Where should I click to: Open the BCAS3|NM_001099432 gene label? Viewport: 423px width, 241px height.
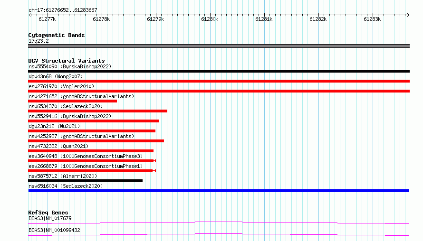tap(54, 230)
